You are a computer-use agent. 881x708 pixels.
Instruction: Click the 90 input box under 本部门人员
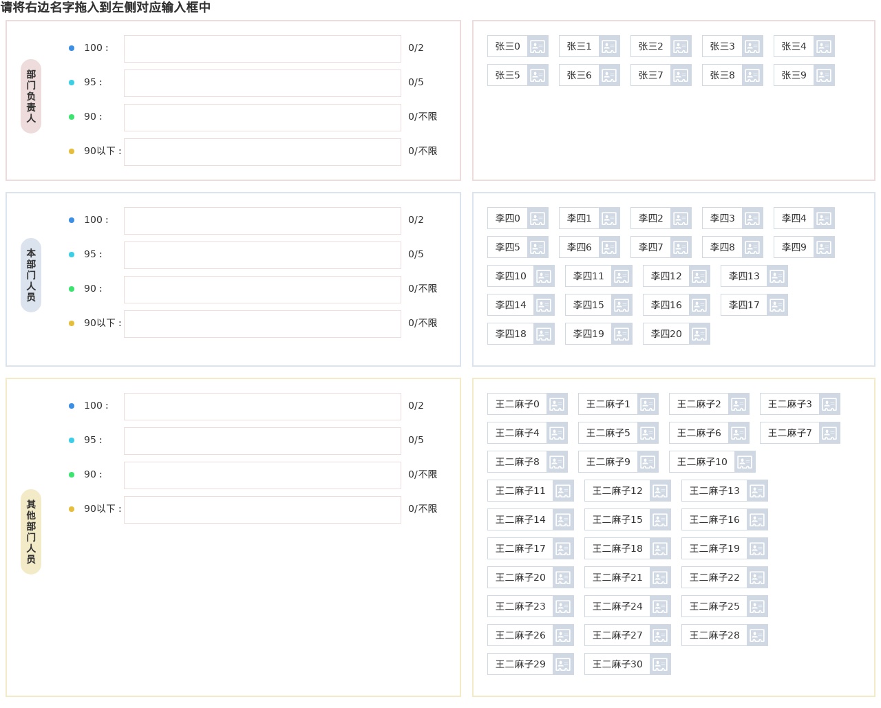point(262,290)
